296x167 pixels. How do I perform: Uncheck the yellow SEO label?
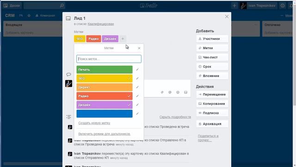[x=105, y=78]
